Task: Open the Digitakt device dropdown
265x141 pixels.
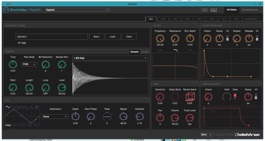Action: click(x=78, y=10)
